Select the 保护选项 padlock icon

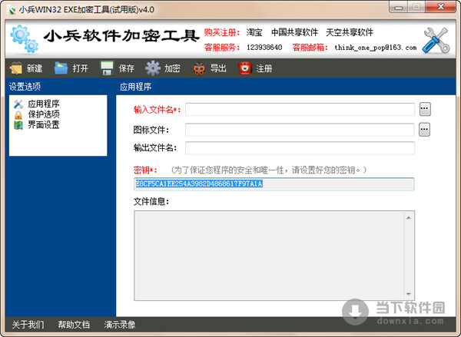tap(18, 114)
